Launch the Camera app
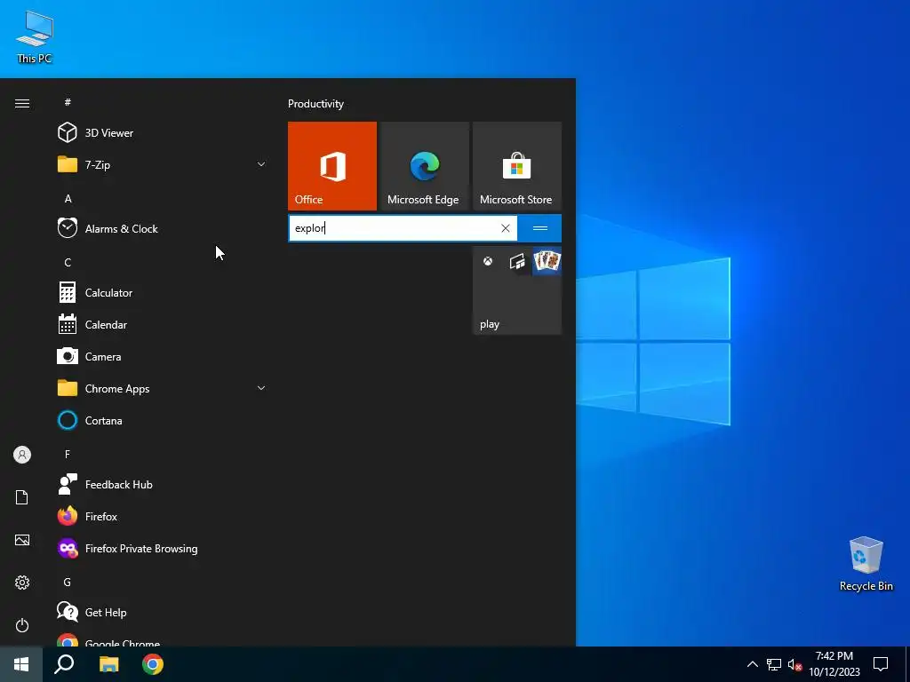This screenshot has width=910, height=682. click(163, 357)
